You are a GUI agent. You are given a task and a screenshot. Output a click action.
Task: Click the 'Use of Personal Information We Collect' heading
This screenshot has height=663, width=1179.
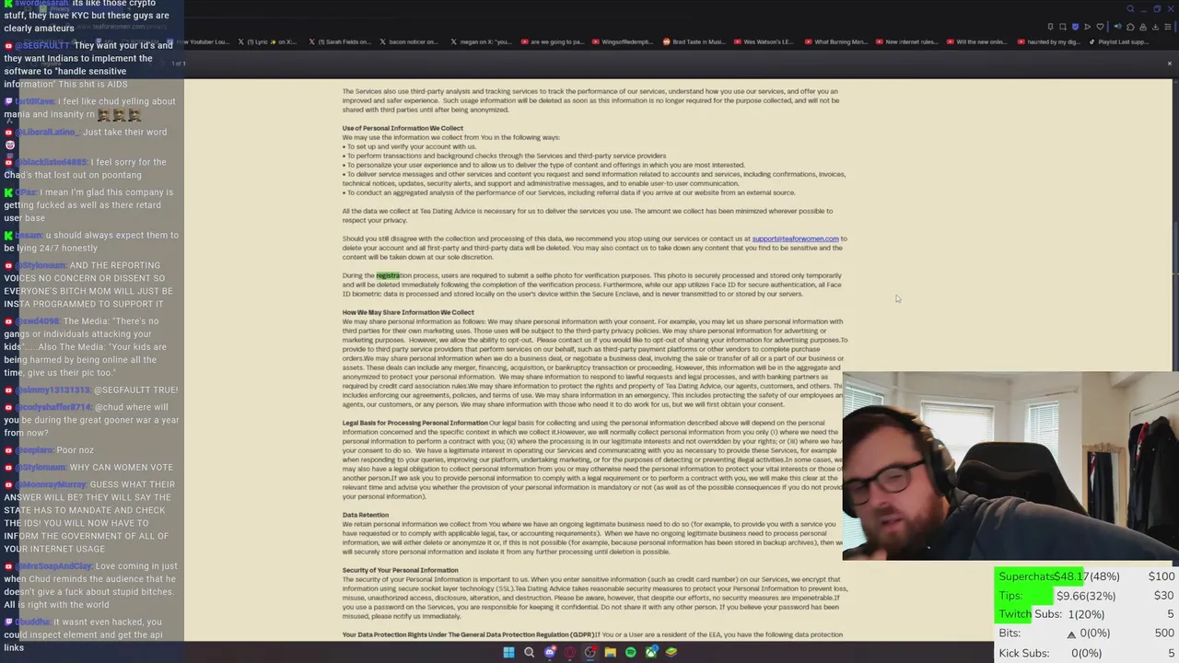click(403, 128)
